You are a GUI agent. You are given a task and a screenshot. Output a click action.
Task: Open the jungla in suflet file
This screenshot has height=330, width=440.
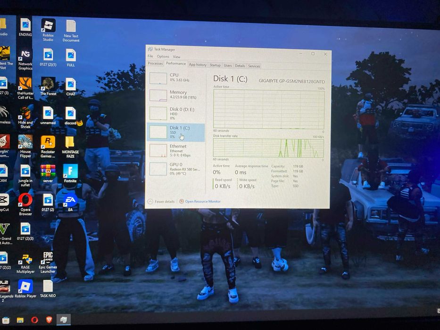[25, 176]
